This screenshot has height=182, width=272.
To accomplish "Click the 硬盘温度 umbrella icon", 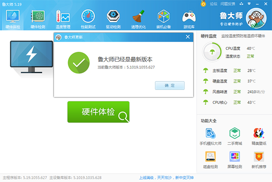I will [x=205, y=81].
